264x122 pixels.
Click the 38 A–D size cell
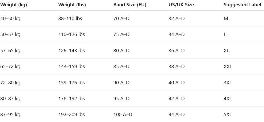[x=177, y=67]
